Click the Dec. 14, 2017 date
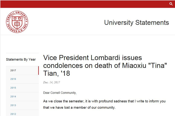Image resolution: width=175 pixels, height=116 pixels. coord(51,82)
